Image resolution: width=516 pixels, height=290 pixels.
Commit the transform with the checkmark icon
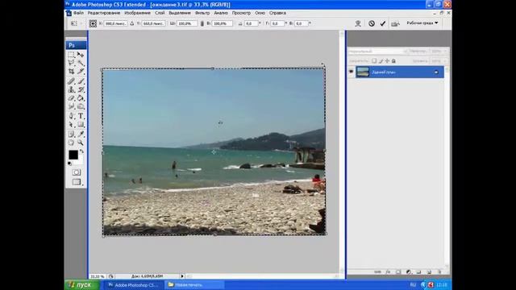(382, 23)
